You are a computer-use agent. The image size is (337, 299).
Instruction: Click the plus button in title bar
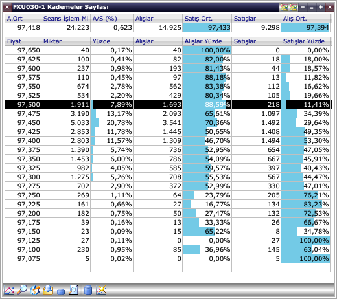[321, 7]
